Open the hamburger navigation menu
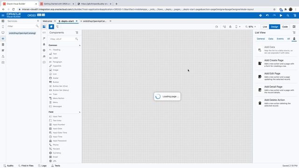Viewport: 299px width, 168px height. point(3,15)
